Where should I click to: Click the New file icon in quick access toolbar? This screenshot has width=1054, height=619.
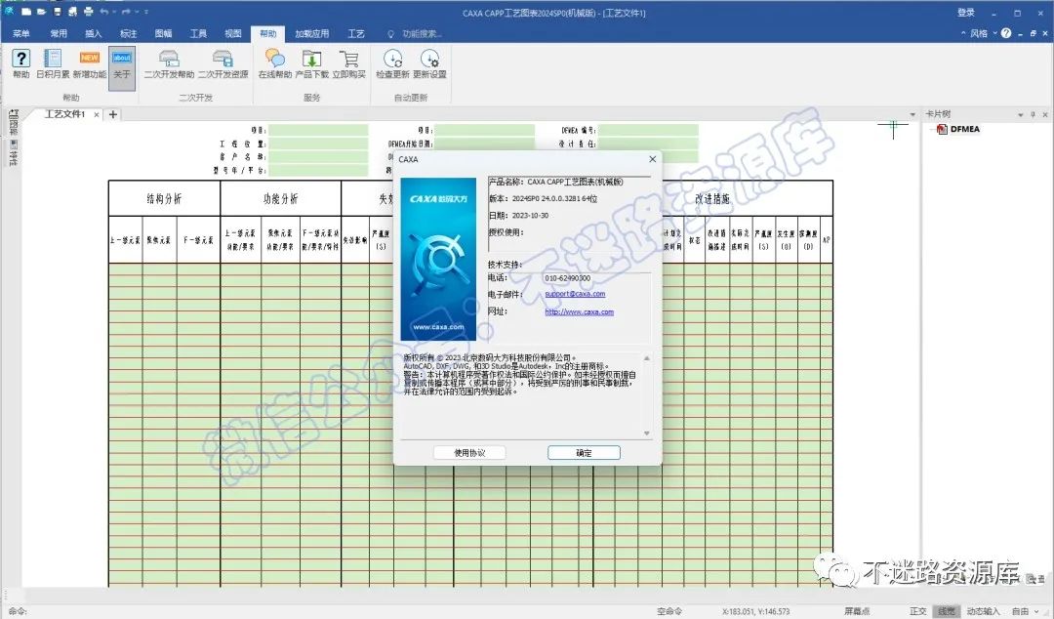pyautogui.click(x=26, y=12)
